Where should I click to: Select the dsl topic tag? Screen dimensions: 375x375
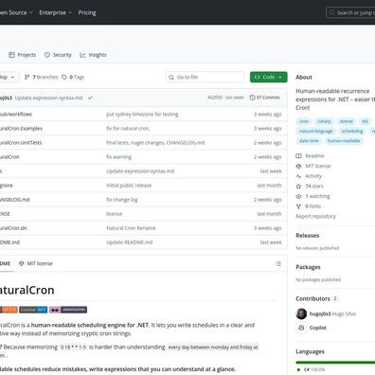coord(365,121)
